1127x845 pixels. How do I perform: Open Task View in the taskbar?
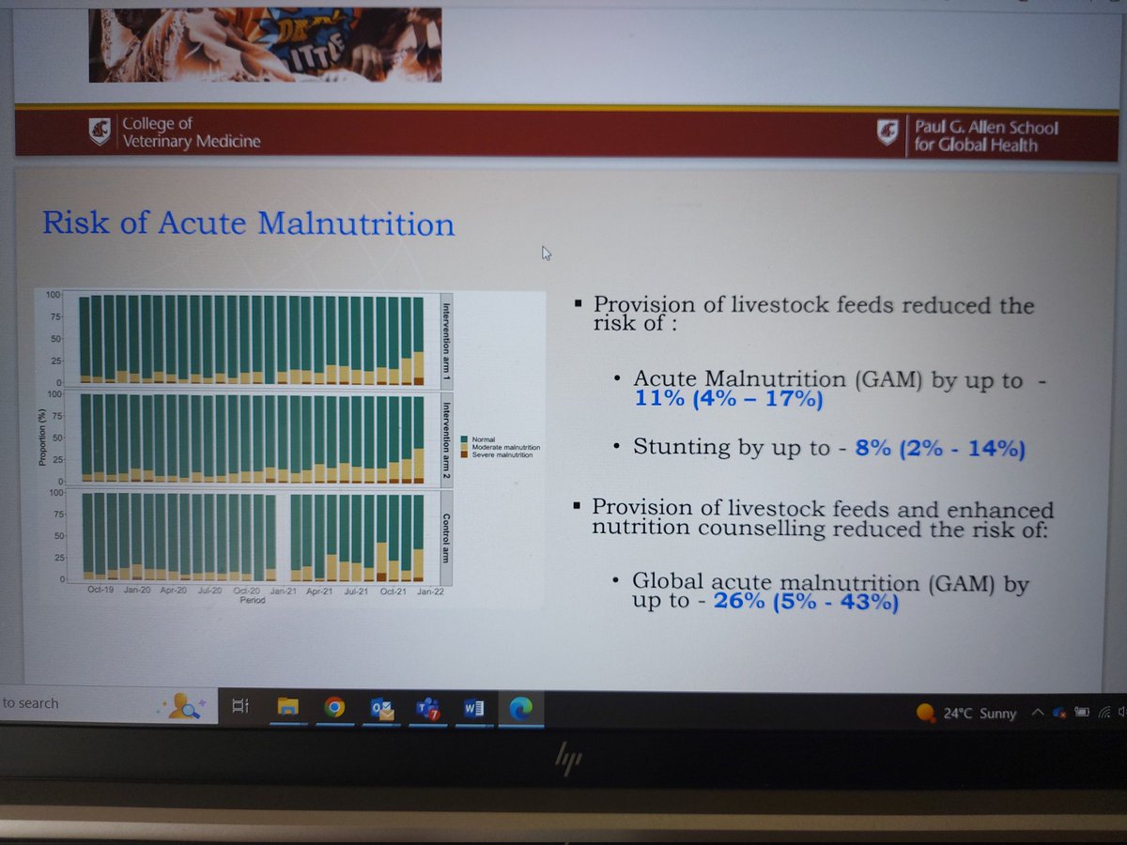tap(239, 708)
